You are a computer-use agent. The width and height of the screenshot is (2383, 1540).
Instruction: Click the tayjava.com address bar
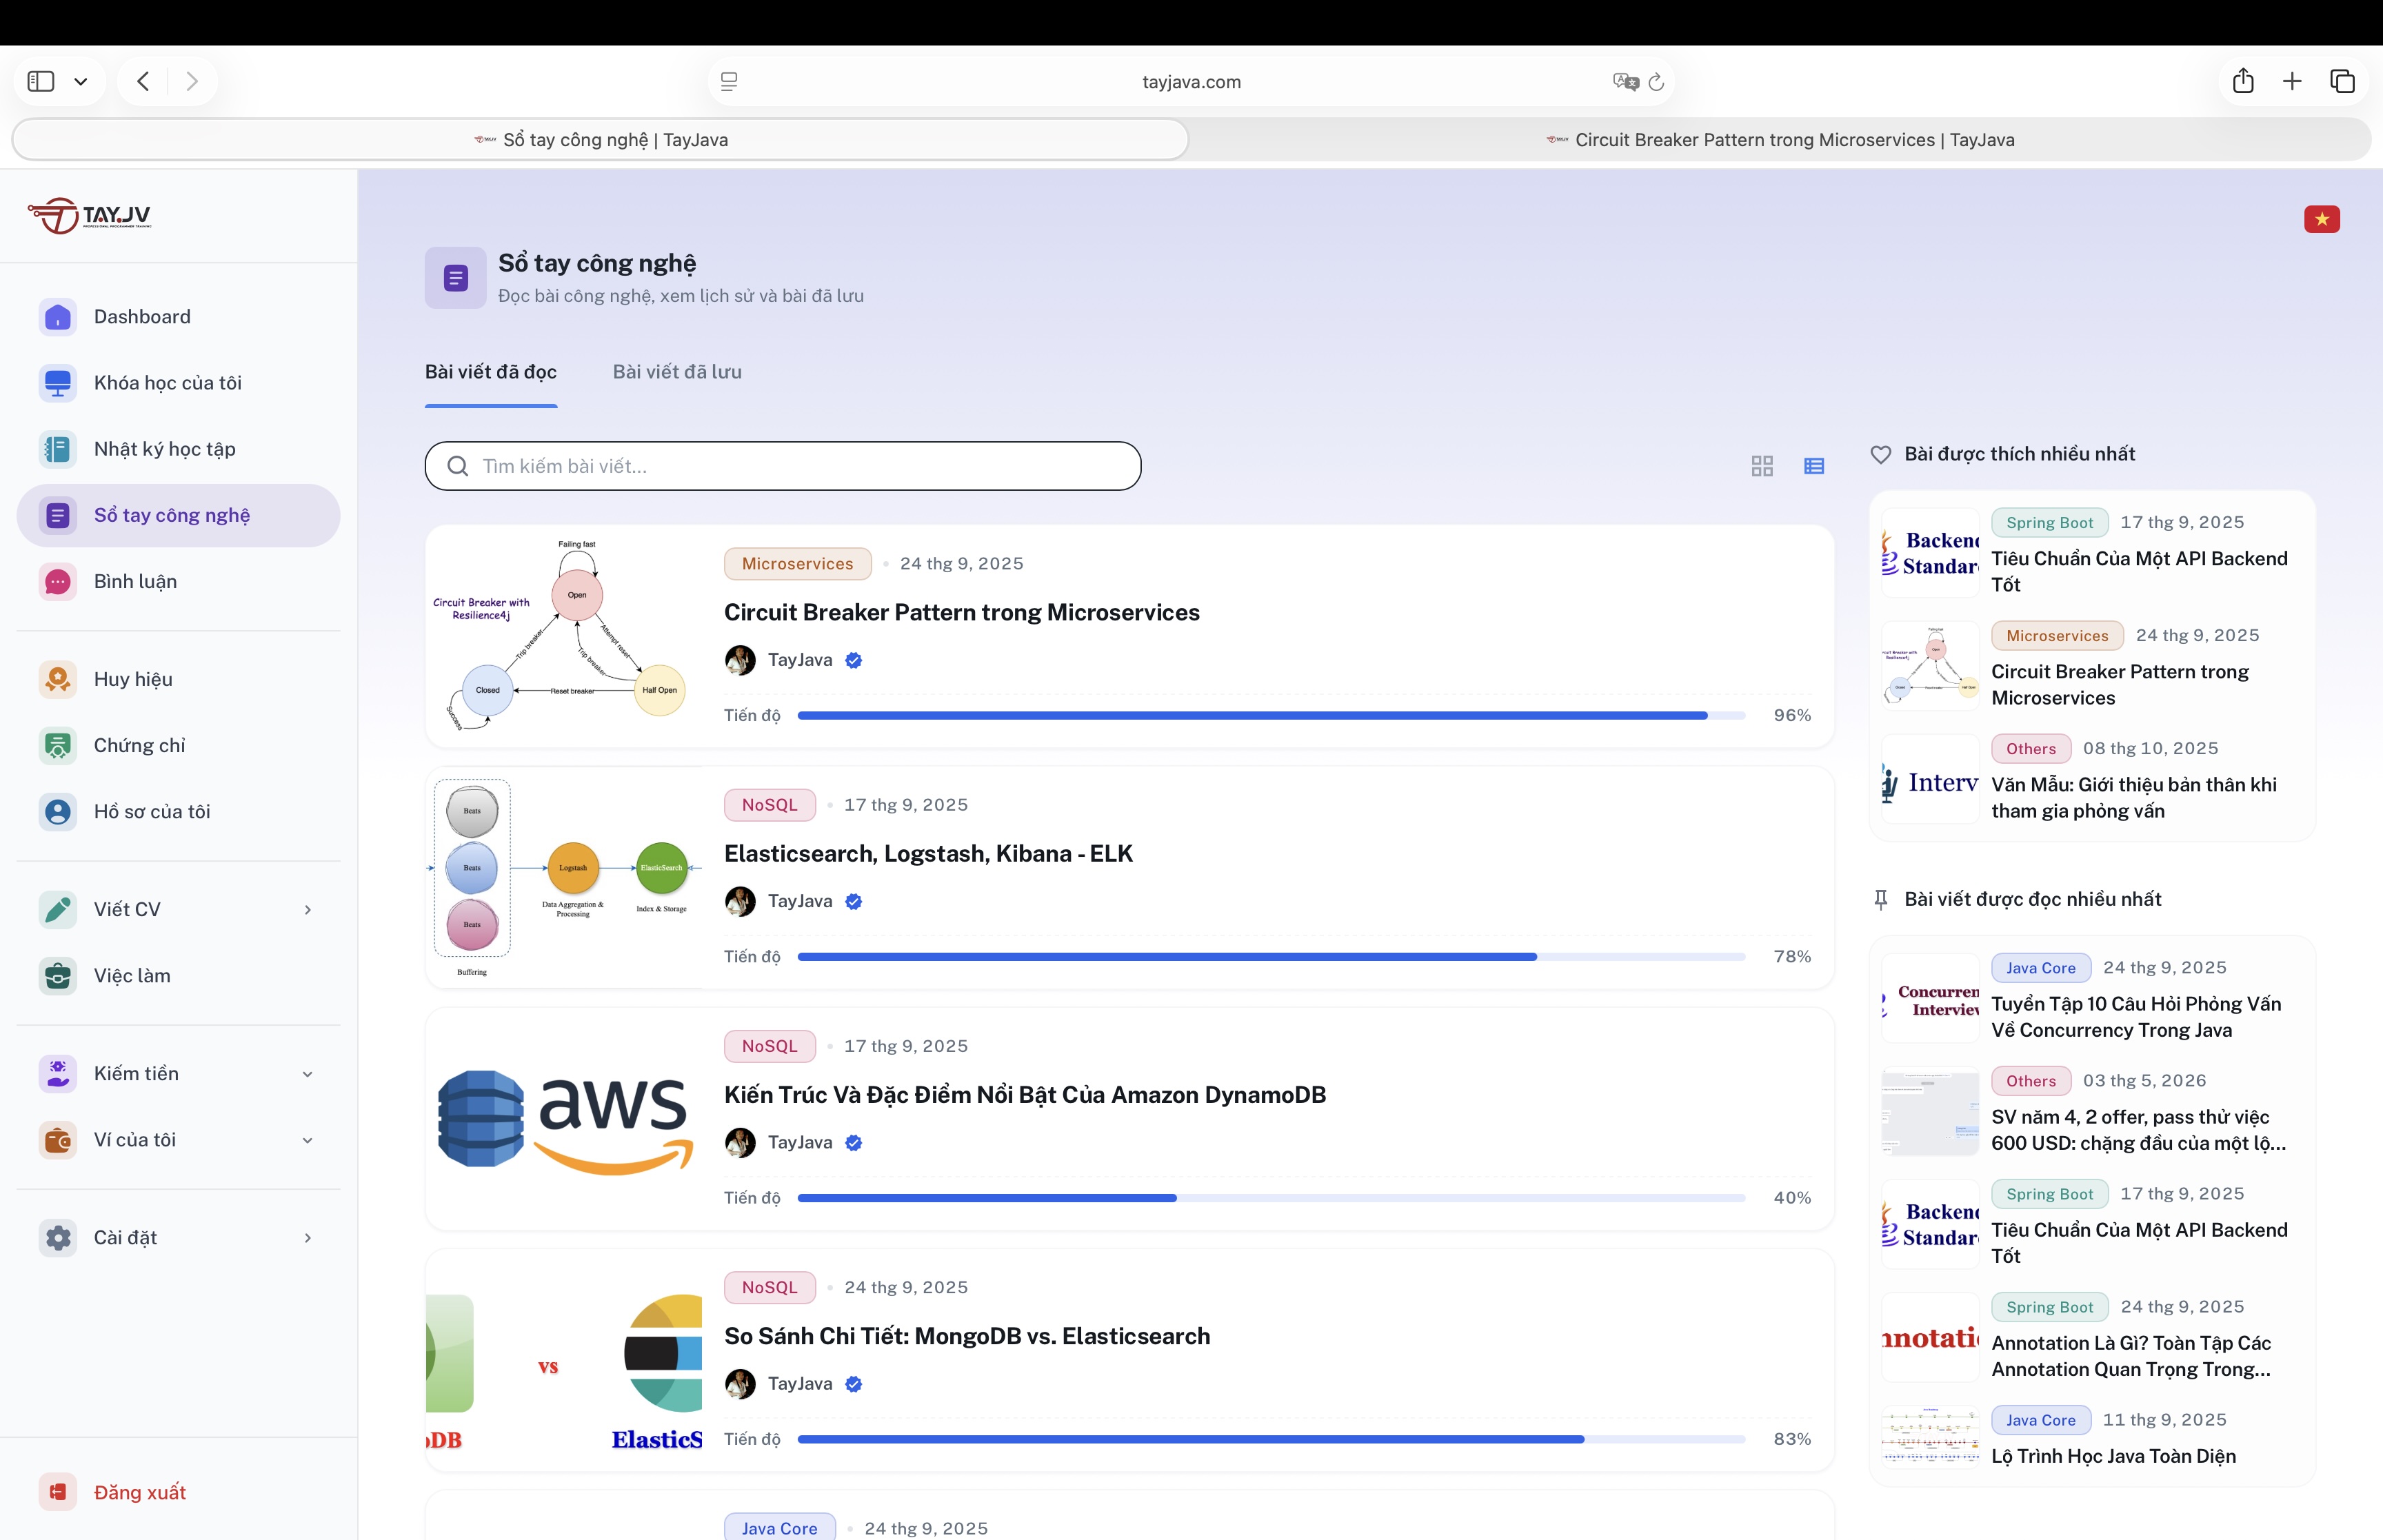(1191, 82)
